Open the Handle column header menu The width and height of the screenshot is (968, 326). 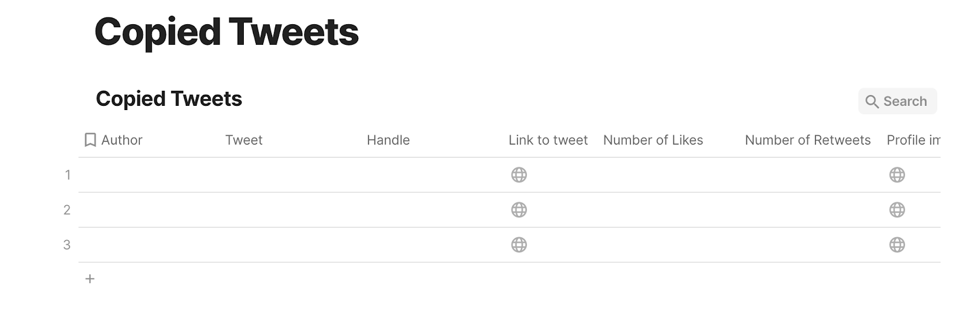click(x=388, y=140)
